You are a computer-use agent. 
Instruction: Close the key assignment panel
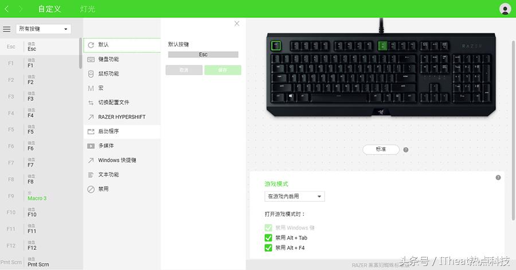click(x=237, y=24)
